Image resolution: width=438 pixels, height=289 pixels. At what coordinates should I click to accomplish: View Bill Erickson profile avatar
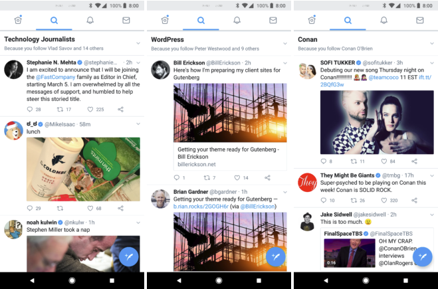(161, 70)
